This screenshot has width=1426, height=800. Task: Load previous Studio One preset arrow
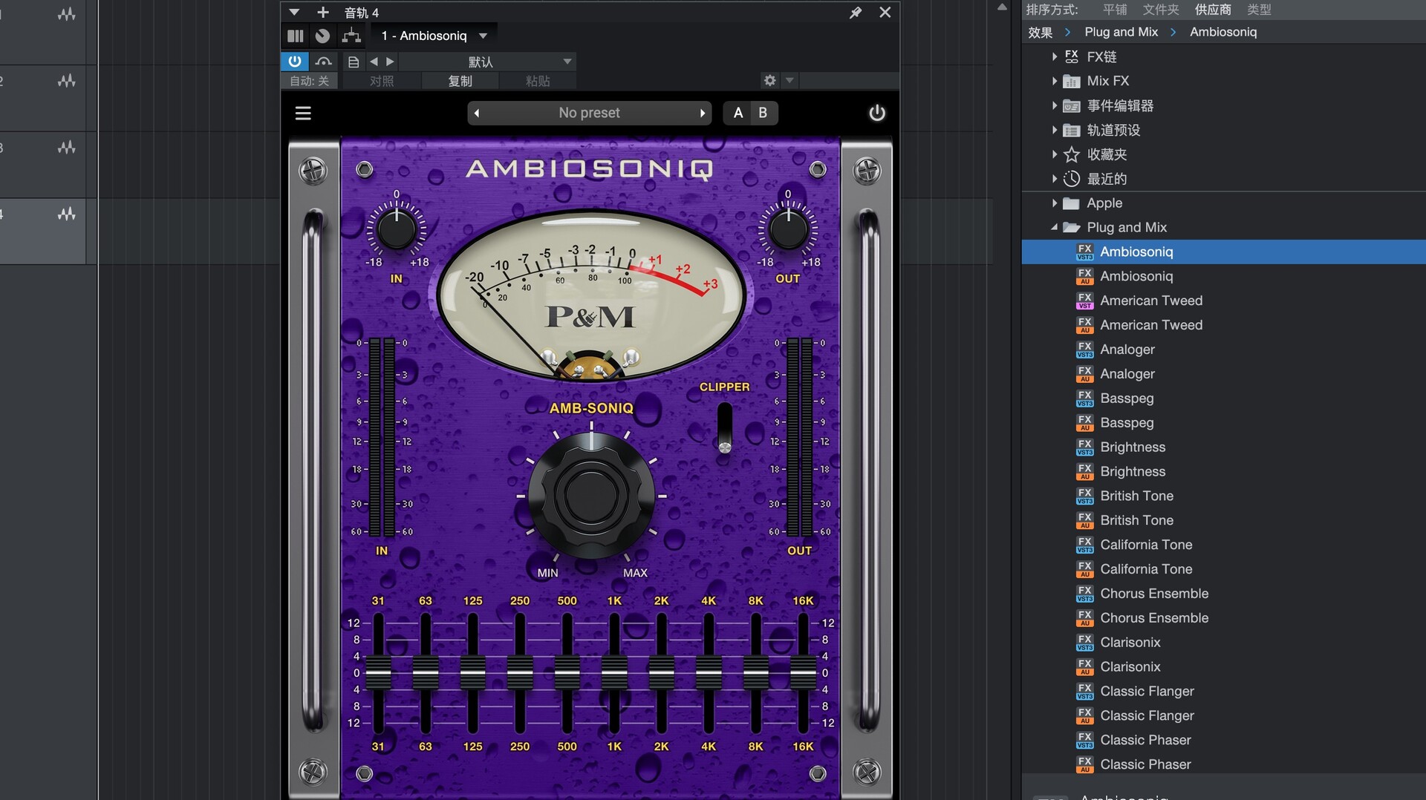(374, 62)
